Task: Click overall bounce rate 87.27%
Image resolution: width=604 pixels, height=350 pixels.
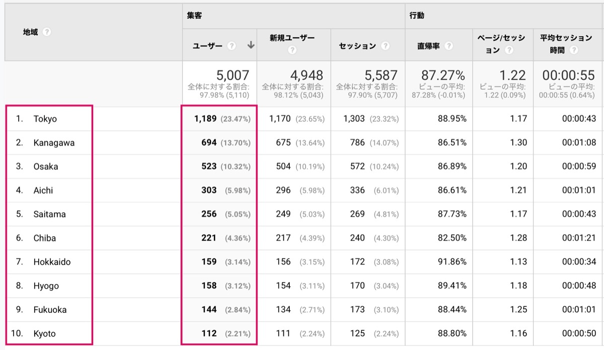Action: tap(443, 76)
